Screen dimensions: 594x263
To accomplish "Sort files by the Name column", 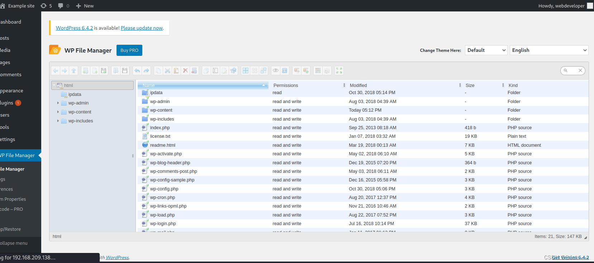I will [x=203, y=85].
